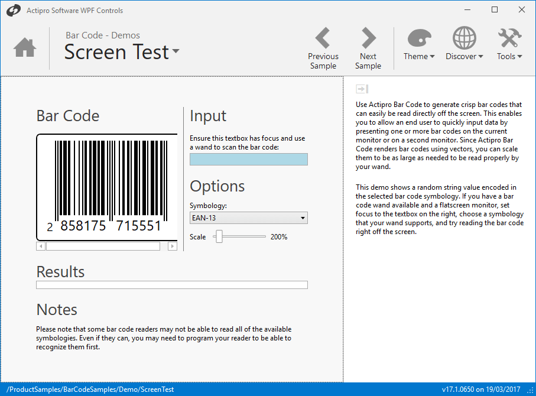Collapse the description side panel
Screen dimensions: 536x396
362,89
